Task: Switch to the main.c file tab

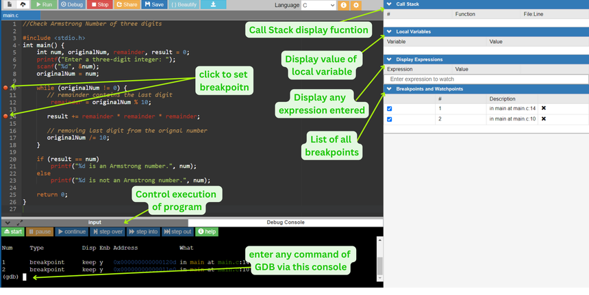Action: [x=21, y=15]
